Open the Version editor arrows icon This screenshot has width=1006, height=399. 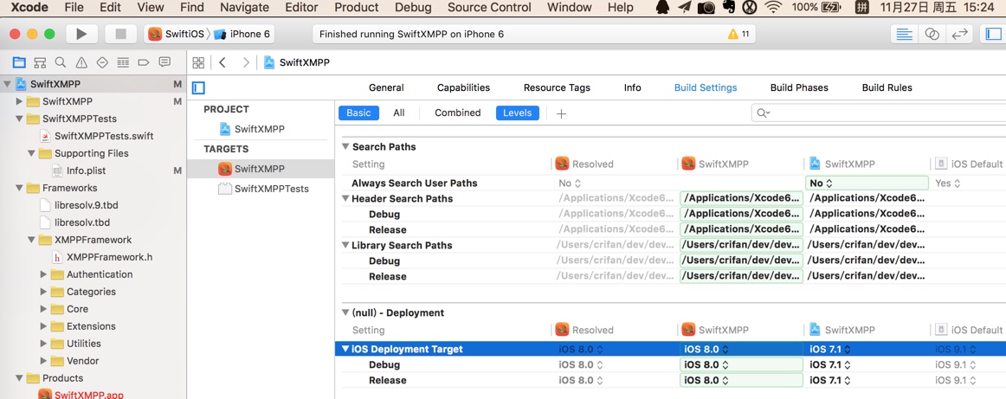point(958,34)
